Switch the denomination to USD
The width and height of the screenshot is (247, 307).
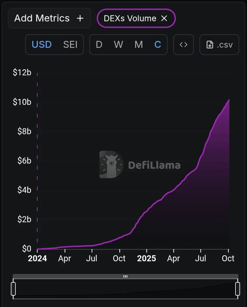[42, 45]
